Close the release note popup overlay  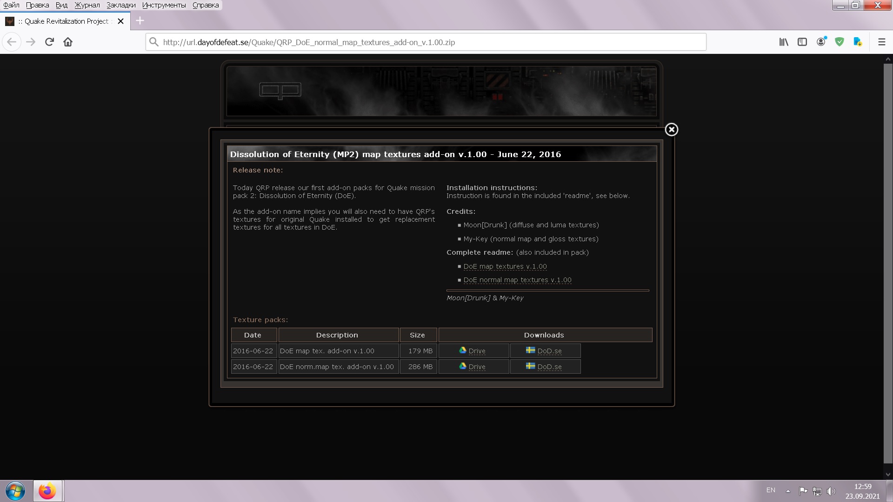(x=671, y=130)
